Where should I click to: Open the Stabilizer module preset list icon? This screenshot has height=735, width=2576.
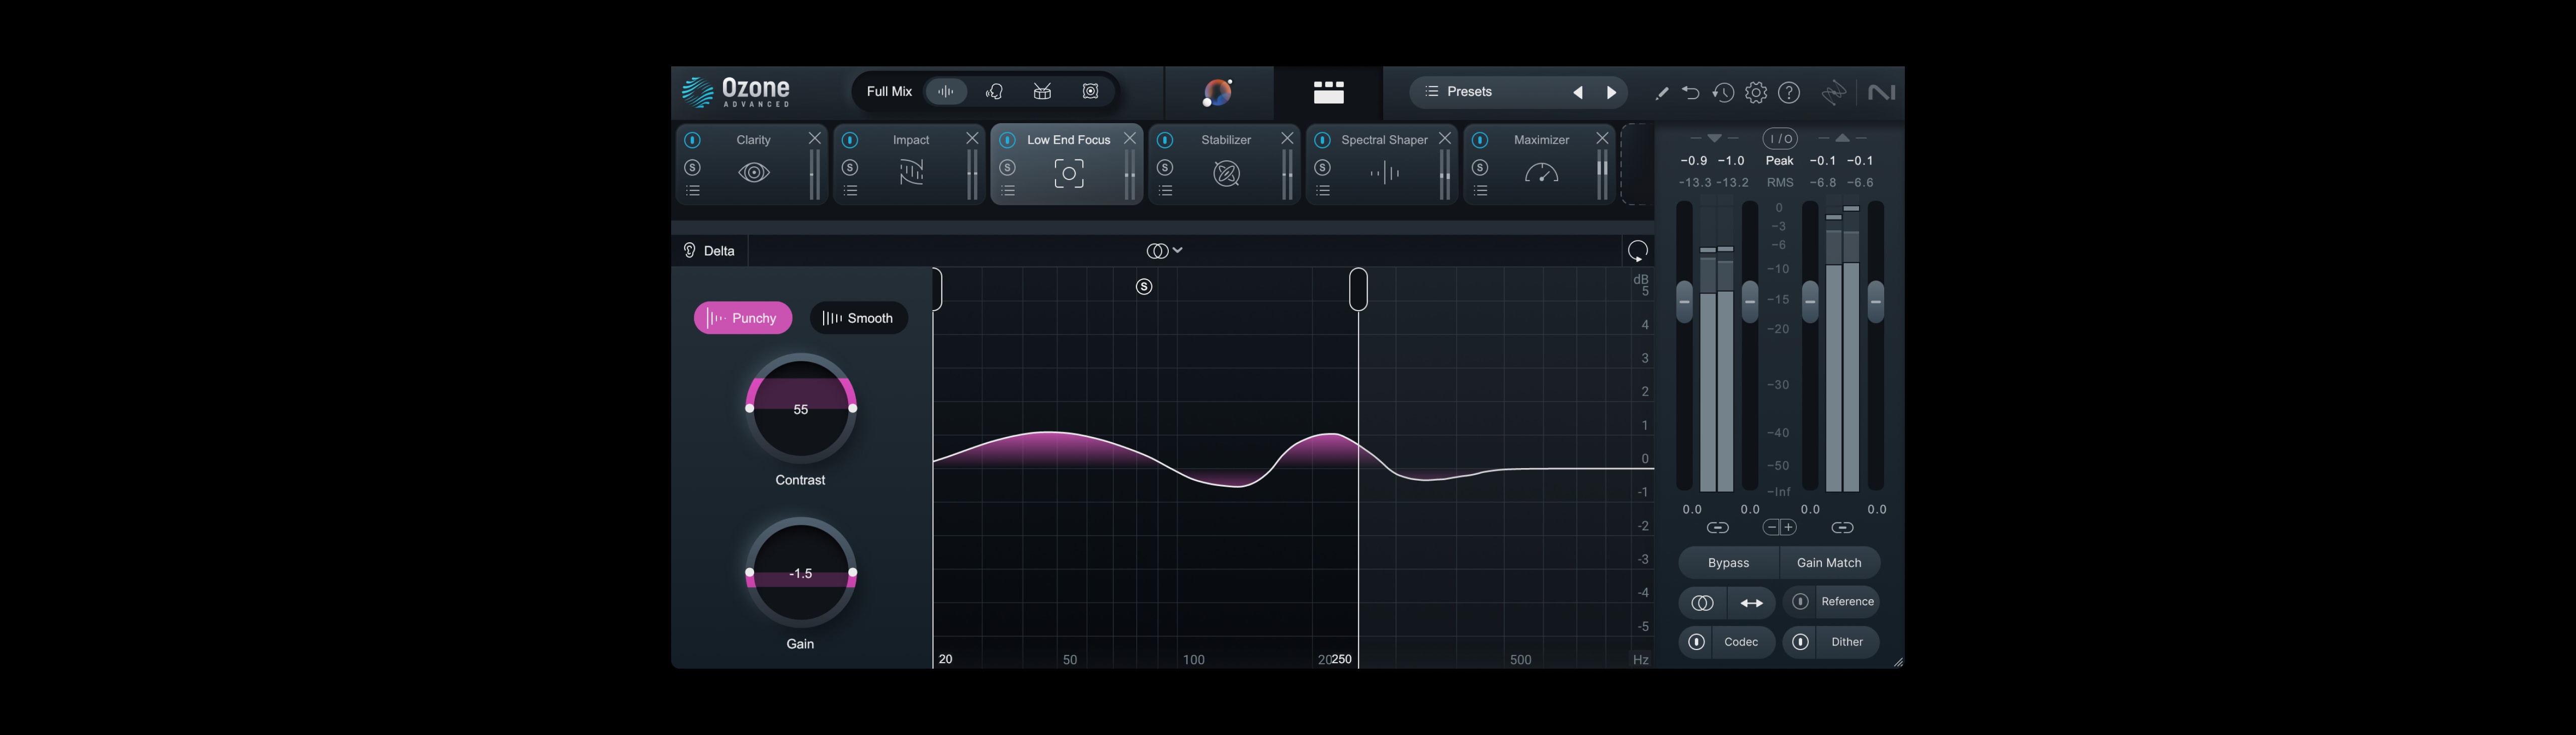pos(1165,191)
